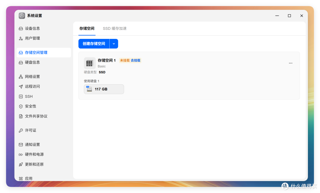Click the SSD value after 硬盘类型
The height and width of the screenshot is (193, 320).
(102, 72)
